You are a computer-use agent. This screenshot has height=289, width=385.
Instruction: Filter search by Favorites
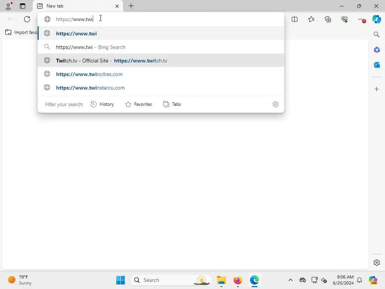[x=138, y=104]
